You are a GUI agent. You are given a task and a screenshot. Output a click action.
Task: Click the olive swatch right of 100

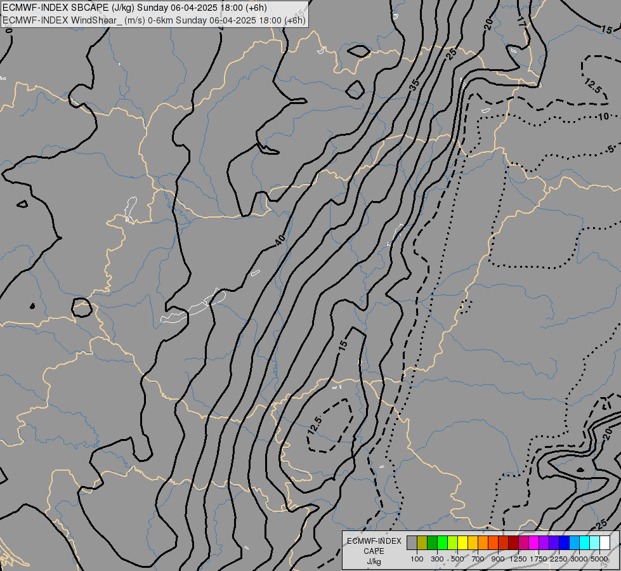422,542
